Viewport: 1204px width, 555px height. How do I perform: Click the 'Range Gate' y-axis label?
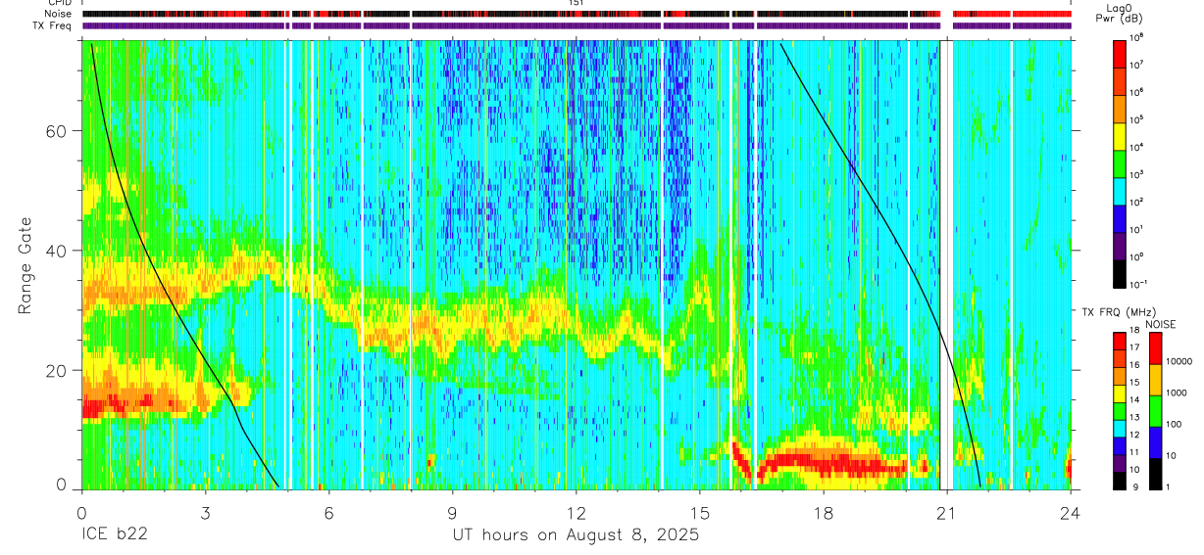pyautogui.click(x=26, y=266)
